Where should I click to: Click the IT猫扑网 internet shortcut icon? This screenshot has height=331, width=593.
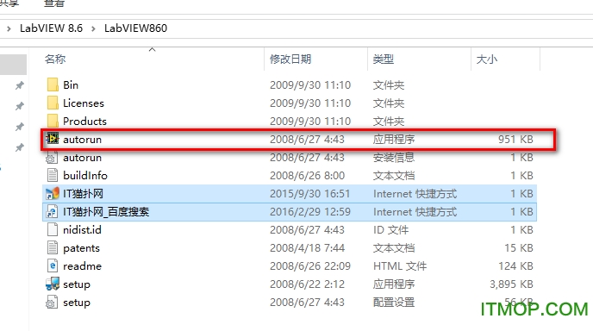coord(53,193)
